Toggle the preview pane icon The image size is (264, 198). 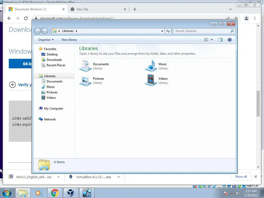[220, 40]
